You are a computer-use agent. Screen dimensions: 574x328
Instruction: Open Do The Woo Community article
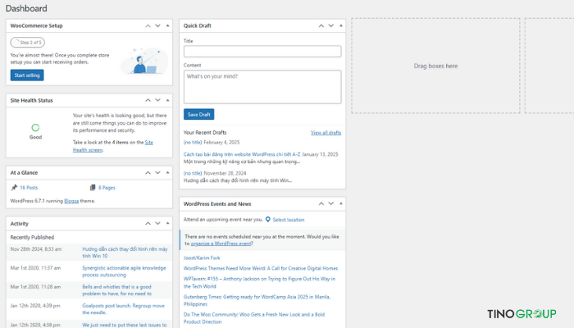pyautogui.click(x=254, y=318)
